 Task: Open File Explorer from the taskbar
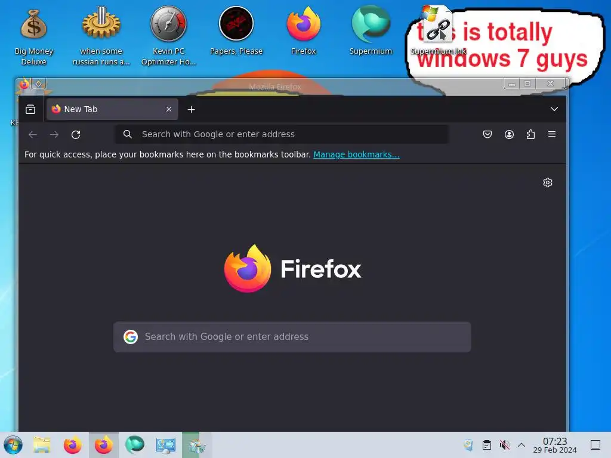coord(42,445)
